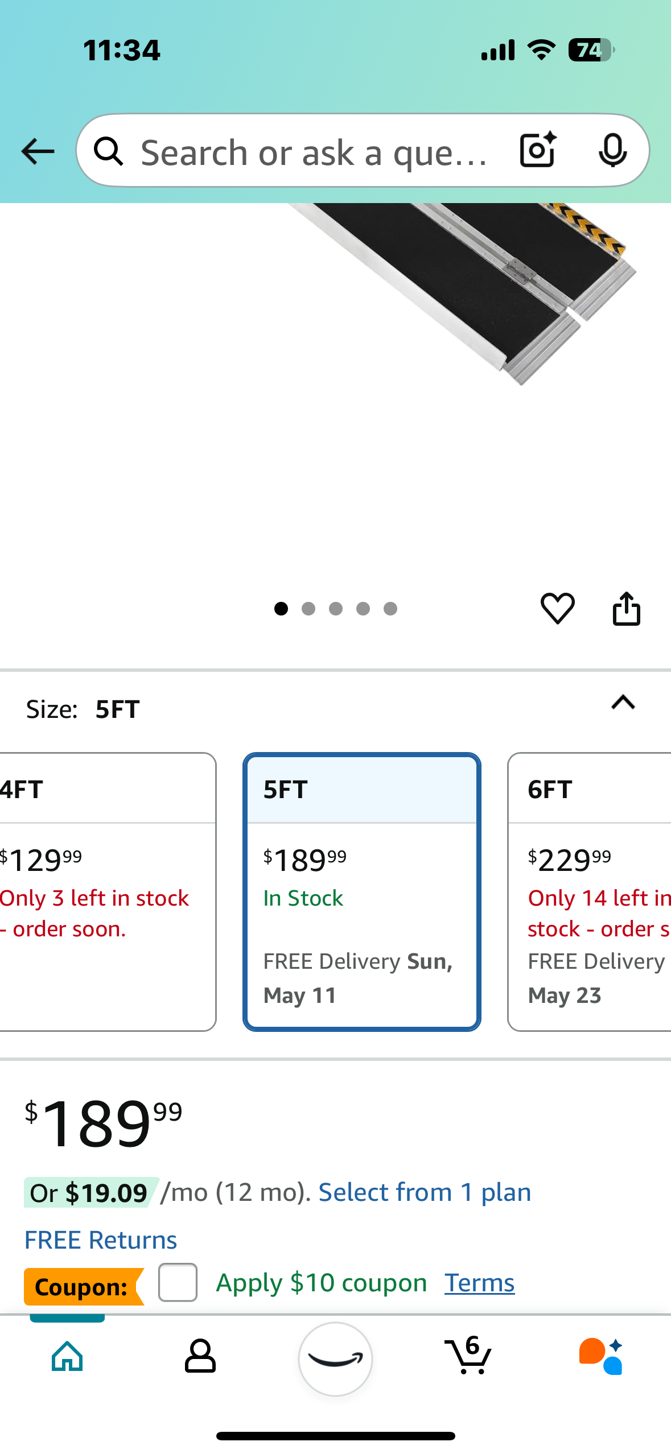Tap the back arrow icon
This screenshot has height=1454, width=671.
coord(38,151)
